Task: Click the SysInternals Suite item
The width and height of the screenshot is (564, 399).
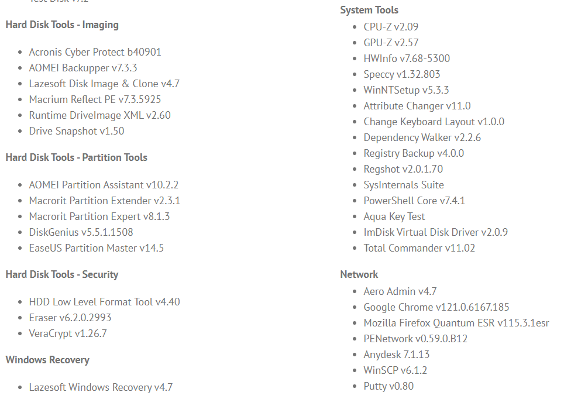Action: tap(404, 185)
